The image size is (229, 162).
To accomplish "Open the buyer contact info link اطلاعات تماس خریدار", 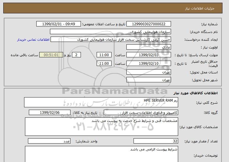I will pos(33,40).
